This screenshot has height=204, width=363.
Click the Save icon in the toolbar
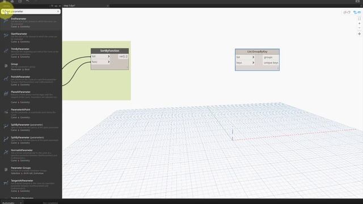(20, 1)
